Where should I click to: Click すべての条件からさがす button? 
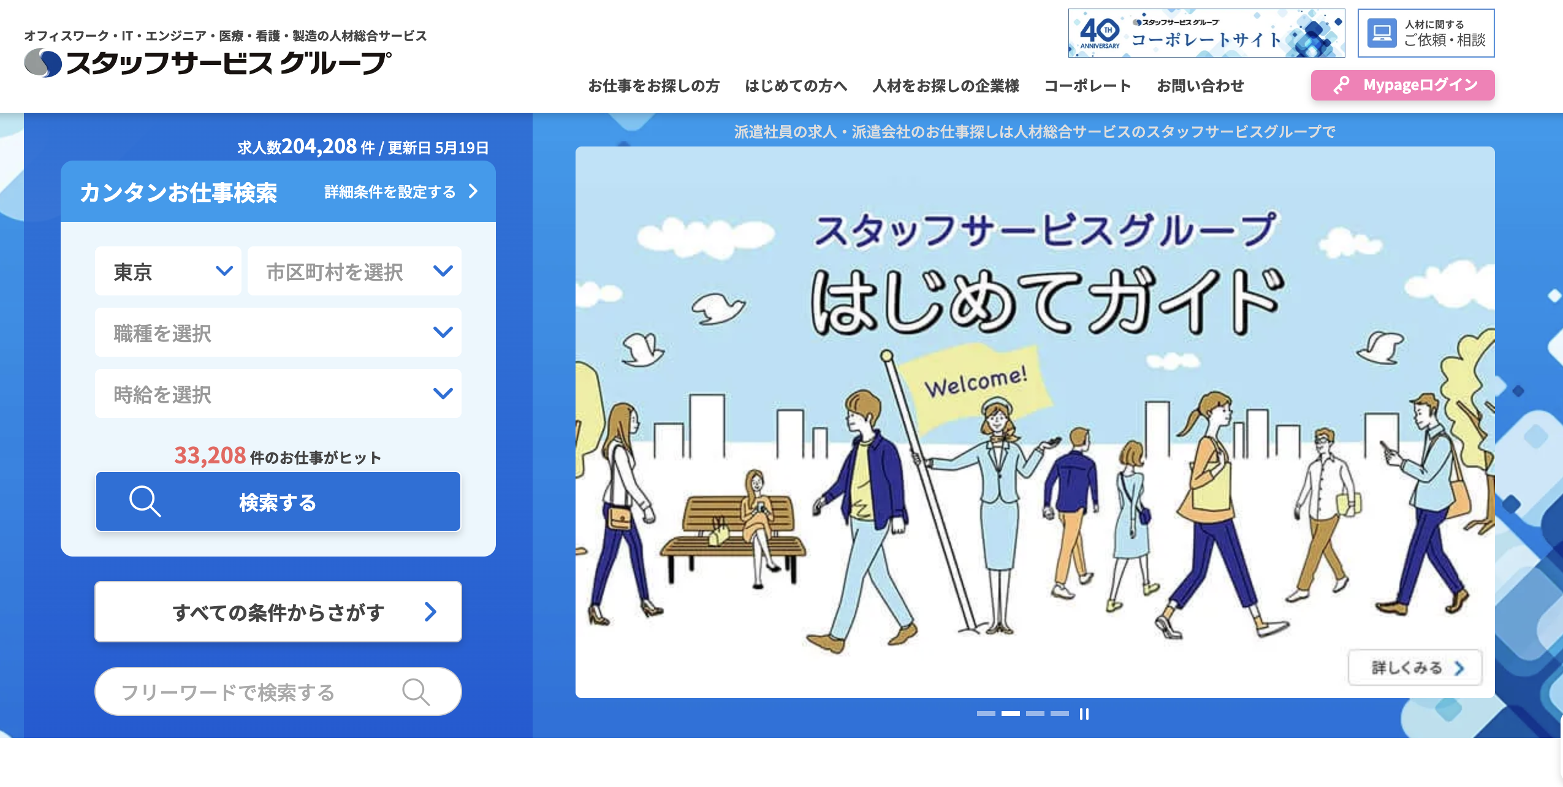tap(278, 612)
